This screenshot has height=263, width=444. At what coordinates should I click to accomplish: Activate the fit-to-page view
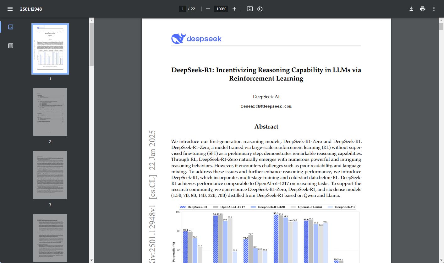249,9
